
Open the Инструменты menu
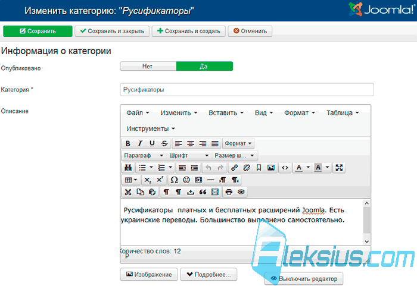151,129
